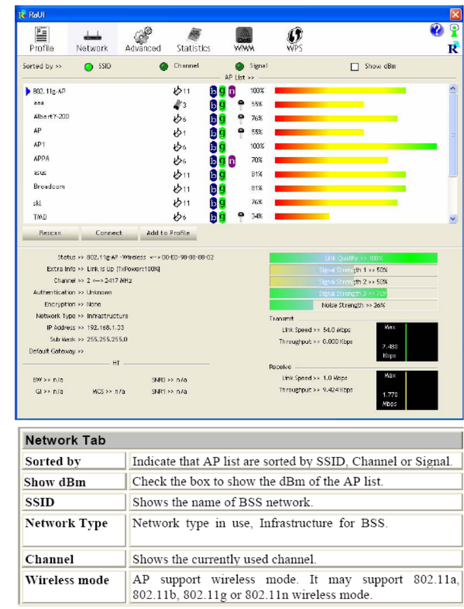Click the blue connected arrow beside 802.11g-AP
The width and height of the screenshot is (464, 609).
tap(28, 91)
